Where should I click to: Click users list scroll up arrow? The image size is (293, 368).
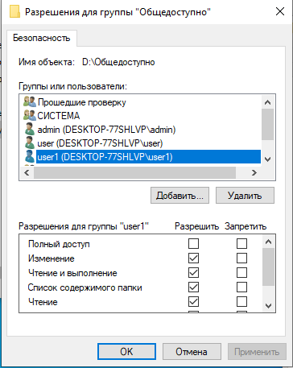pos(267,102)
